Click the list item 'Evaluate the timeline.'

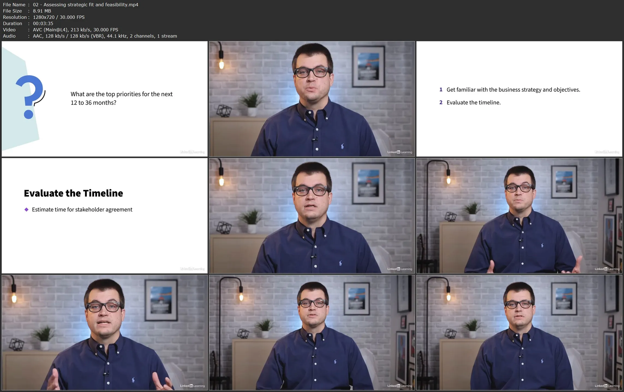pos(473,102)
